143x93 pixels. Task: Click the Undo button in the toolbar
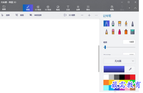coord(122,8)
